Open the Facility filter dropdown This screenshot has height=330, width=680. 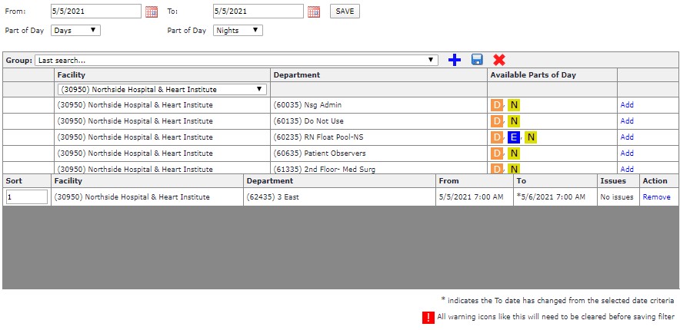click(x=162, y=90)
